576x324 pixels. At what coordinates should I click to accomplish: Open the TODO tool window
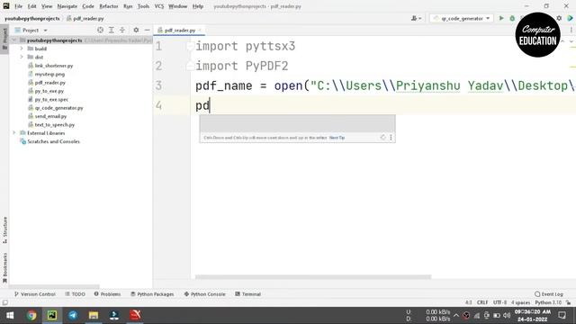point(76,294)
